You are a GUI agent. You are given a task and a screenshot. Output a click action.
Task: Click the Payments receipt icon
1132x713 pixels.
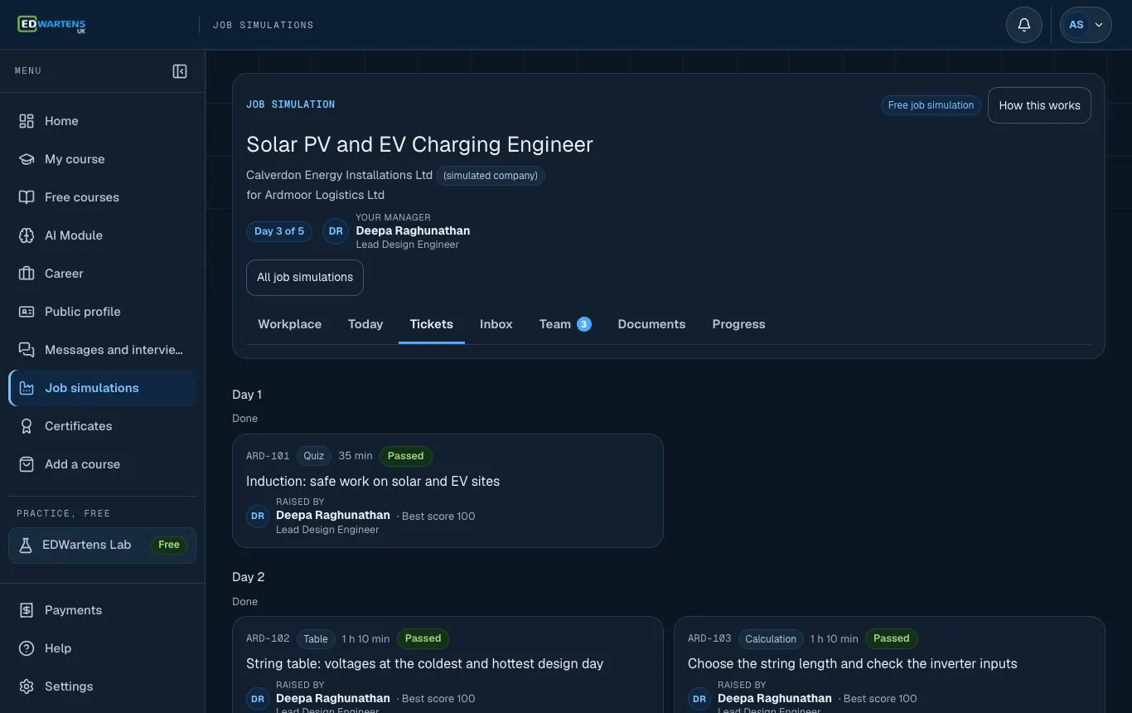27,610
